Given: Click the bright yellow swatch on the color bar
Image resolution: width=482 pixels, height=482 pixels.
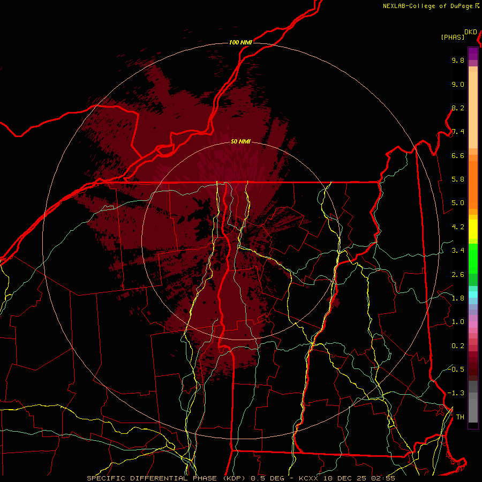Looking at the screenshot, I should [473, 229].
